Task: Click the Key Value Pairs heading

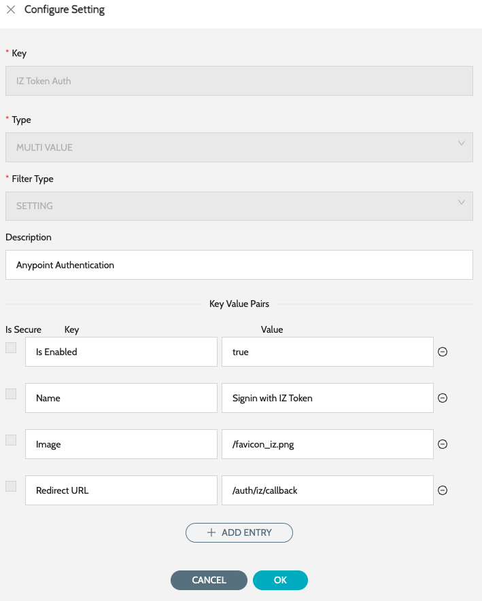Action: click(x=239, y=304)
